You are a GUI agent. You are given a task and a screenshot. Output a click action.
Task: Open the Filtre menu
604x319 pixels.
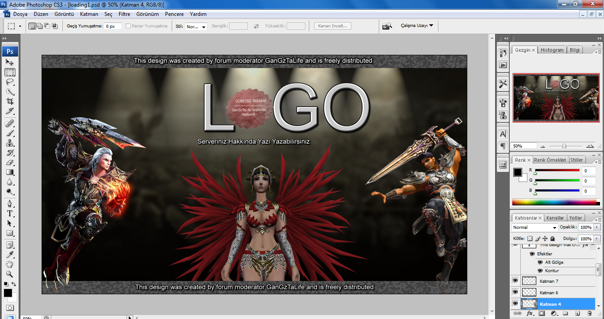point(124,14)
